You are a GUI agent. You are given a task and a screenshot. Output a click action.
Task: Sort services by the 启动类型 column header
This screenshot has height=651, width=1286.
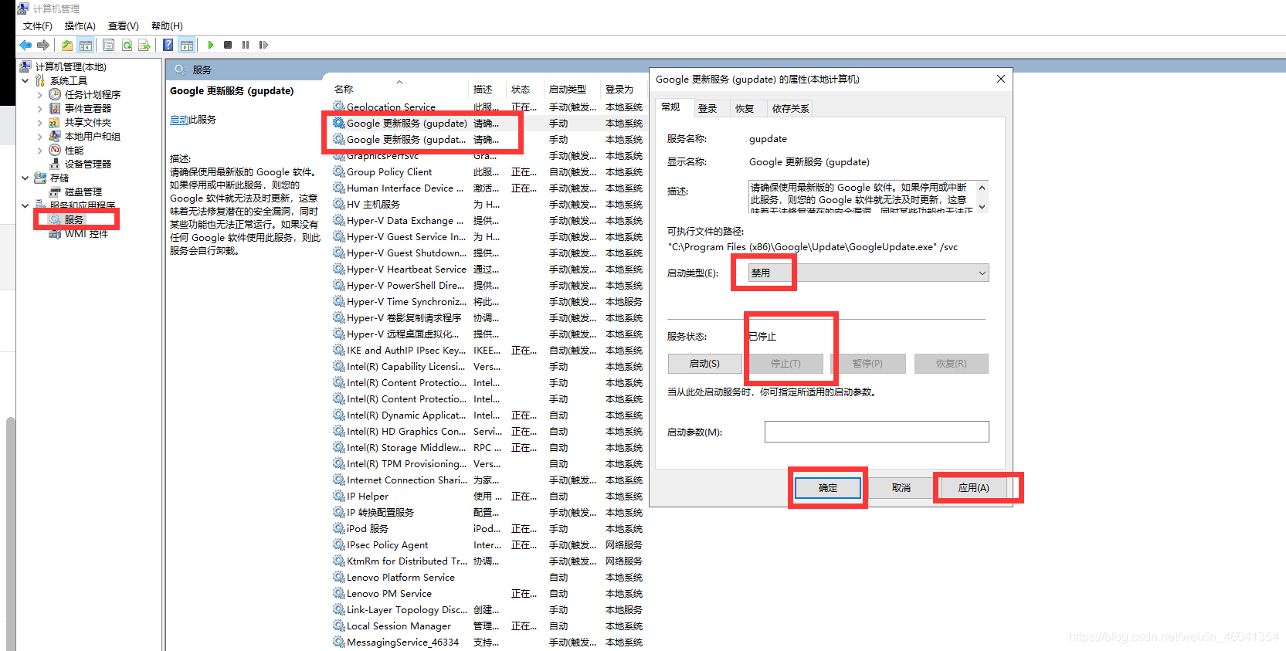[x=572, y=89]
